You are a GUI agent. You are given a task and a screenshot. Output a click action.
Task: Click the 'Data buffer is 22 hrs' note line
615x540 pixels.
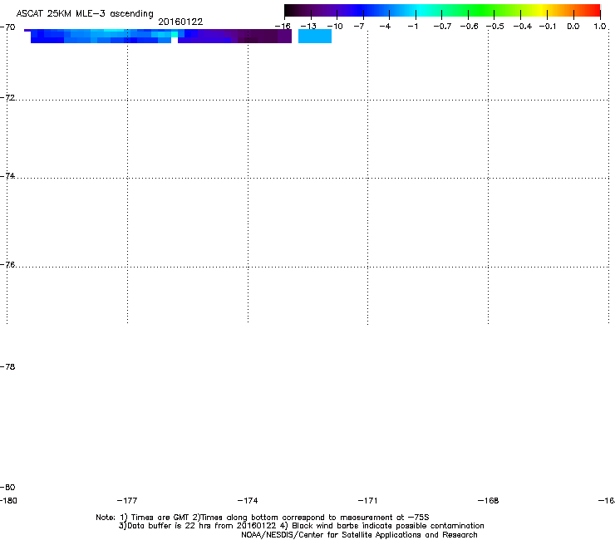coord(302,526)
